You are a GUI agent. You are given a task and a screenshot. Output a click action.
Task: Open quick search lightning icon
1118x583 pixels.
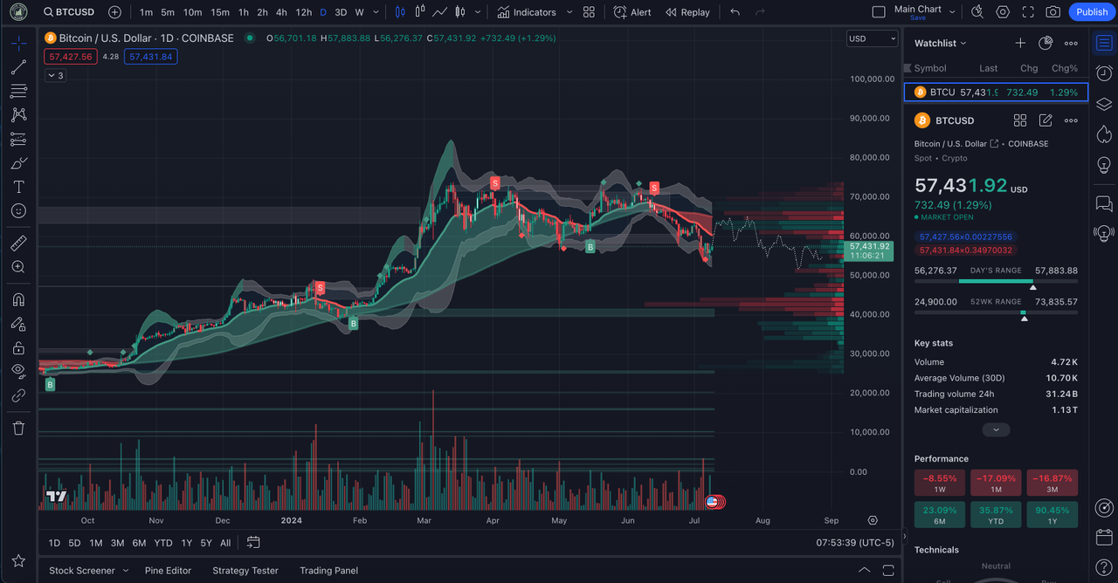pyautogui.click(x=977, y=12)
